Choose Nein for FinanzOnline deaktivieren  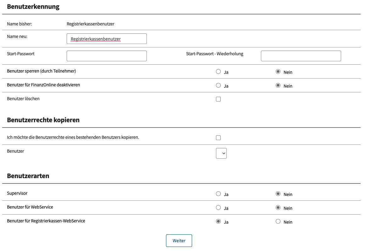[278, 85]
